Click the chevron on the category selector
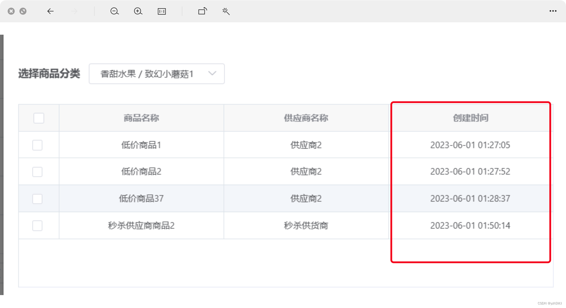This screenshot has height=308, width=566. [x=212, y=74]
